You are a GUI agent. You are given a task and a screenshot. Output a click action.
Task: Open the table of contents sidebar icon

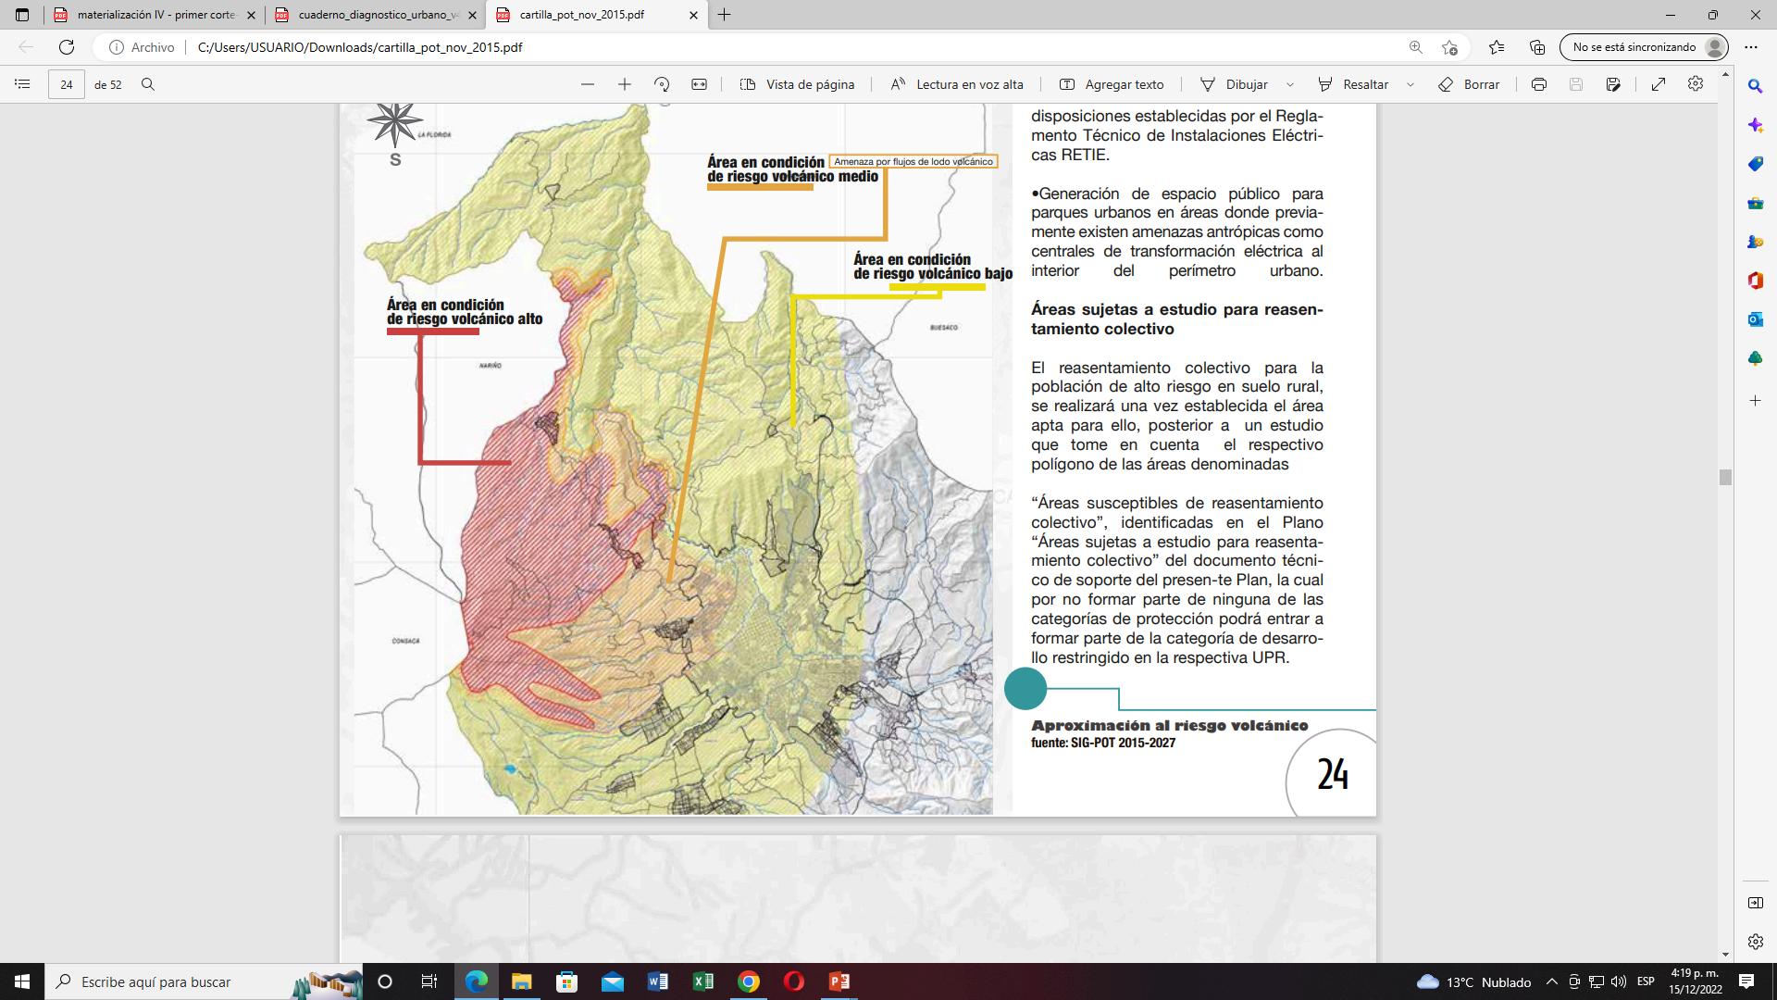click(22, 84)
